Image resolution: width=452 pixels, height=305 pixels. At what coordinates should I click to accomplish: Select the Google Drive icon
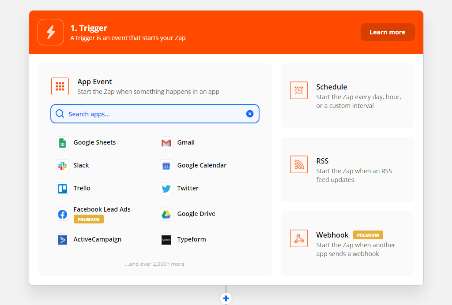[x=166, y=214]
